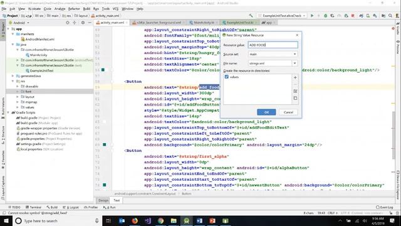Viewport: 401px width, 226px height.
Task: Open File Explorer from the taskbar
Action: pyautogui.click(x=174, y=220)
